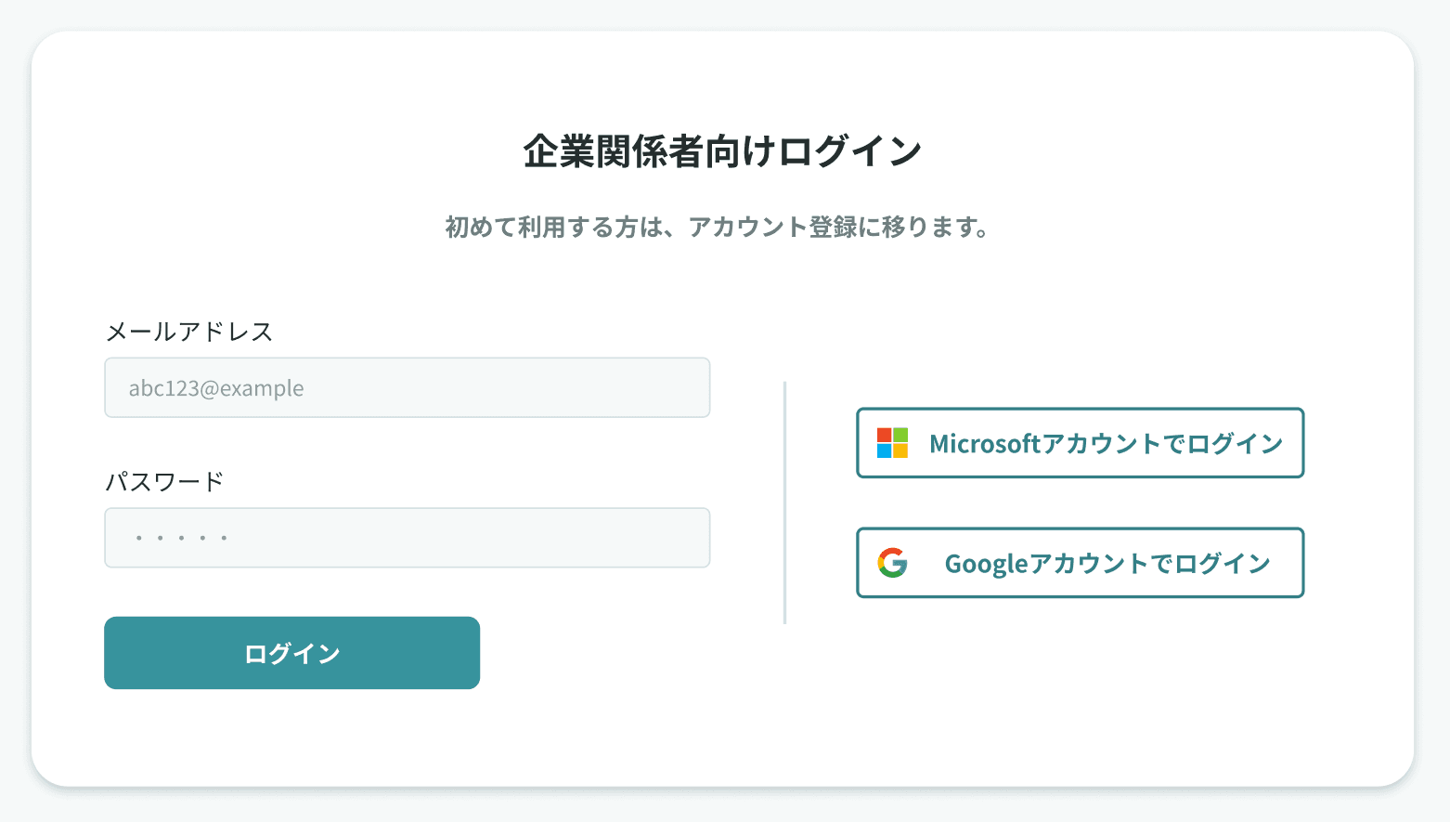Image resolution: width=1450 pixels, height=822 pixels.
Task: Click the yellow square in the Microsoft logo
Action: pos(900,451)
